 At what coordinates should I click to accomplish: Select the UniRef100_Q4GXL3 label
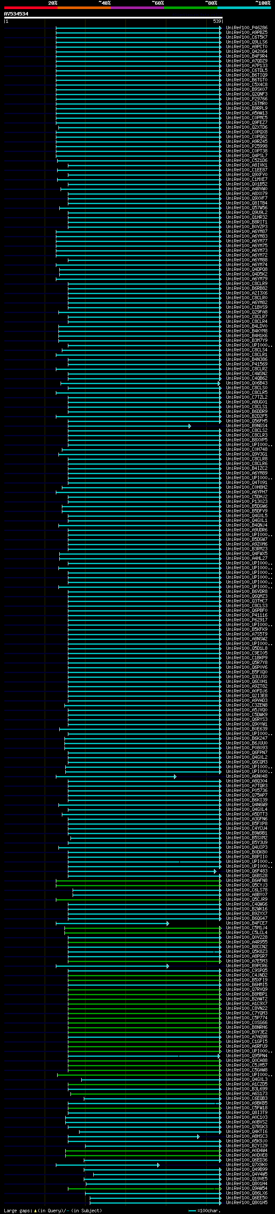pyautogui.click(x=246, y=1080)
